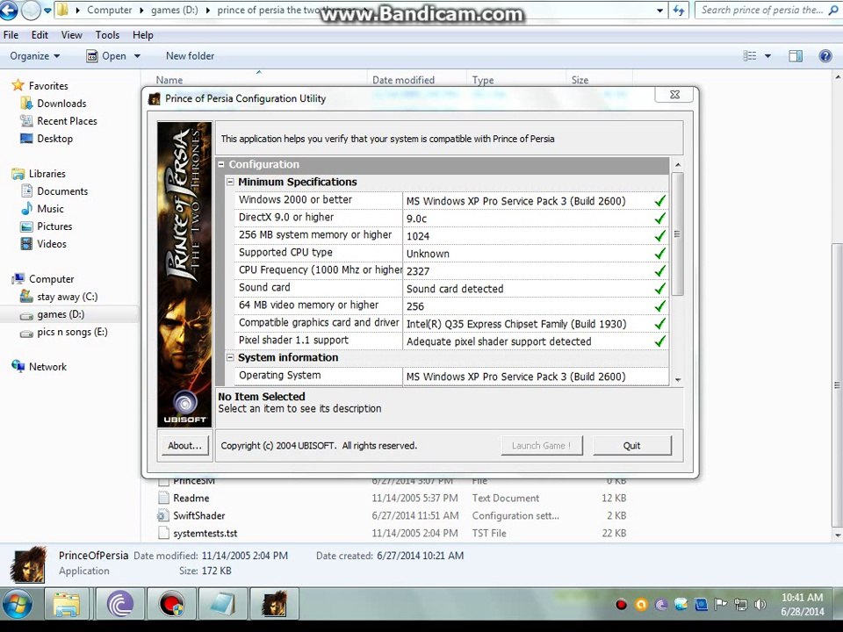Click the Explorer help question mark icon
The image size is (843, 632).
(825, 56)
